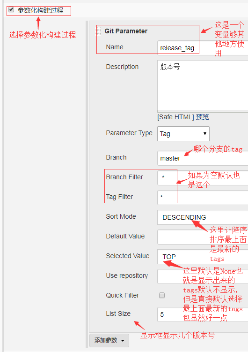The width and height of the screenshot is (248, 352).
Task: Click the empty Default Value field
Action: point(203,237)
